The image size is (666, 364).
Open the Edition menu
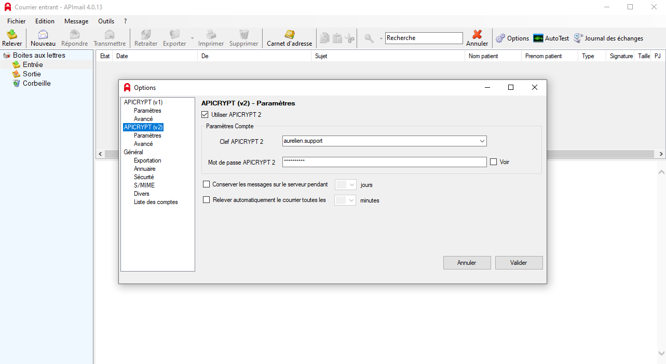coord(45,21)
